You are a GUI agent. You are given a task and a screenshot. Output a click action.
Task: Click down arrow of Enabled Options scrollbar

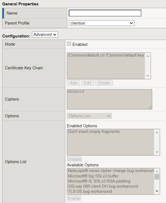pyautogui.click(x=157, y=152)
